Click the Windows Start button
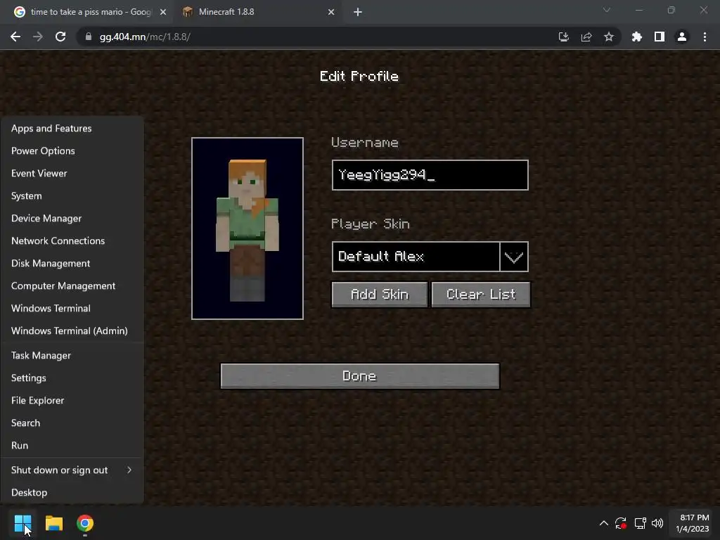The width and height of the screenshot is (720, 540). pos(22,523)
